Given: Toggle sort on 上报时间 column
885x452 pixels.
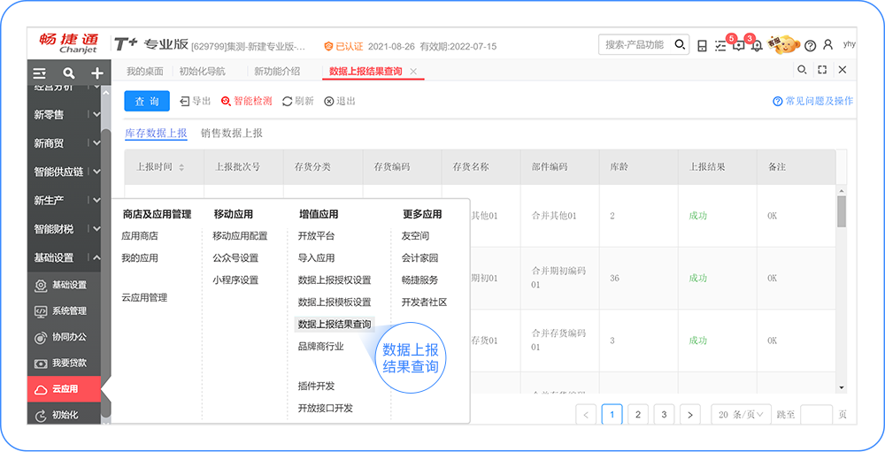Looking at the screenshot, I should coord(181,167).
